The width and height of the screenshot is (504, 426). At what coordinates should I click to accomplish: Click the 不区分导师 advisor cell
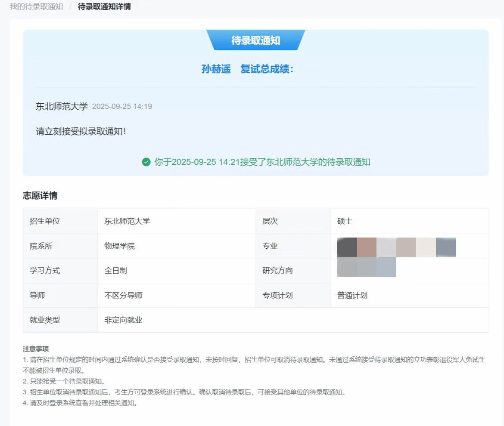(123, 295)
